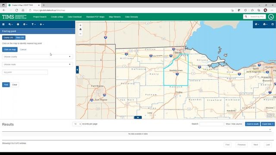Open the browser tab actions icon left of the tab
This screenshot has width=276, height=155.
(3, 5)
